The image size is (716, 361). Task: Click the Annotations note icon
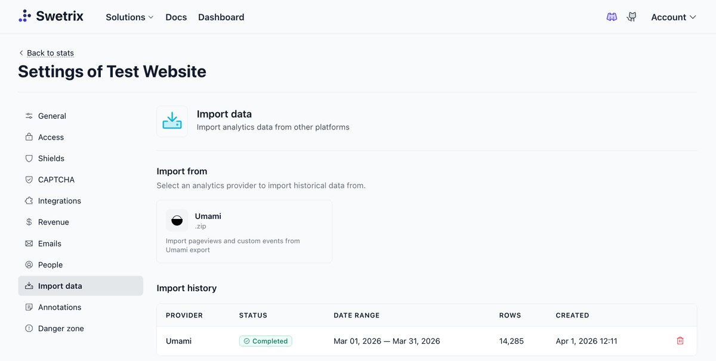(x=29, y=307)
